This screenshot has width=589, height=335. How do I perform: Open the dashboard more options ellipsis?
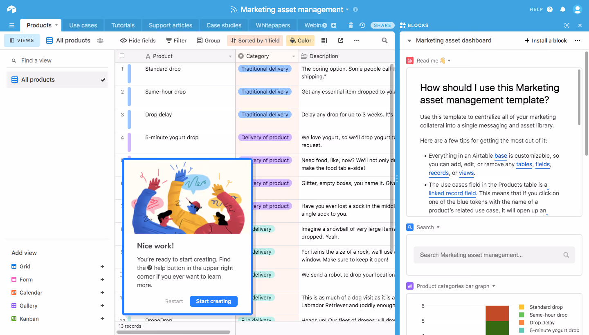[578, 40]
